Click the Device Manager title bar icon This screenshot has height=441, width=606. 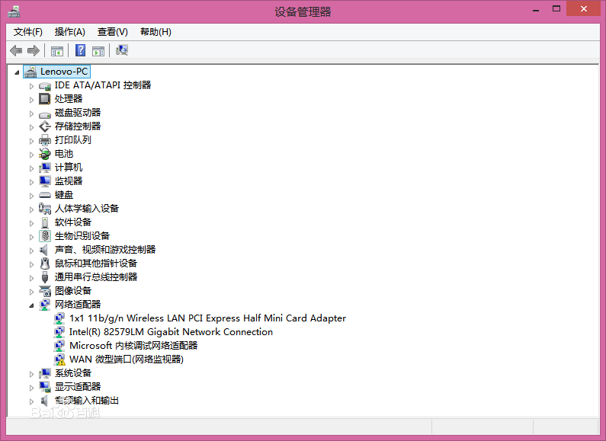(x=14, y=11)
